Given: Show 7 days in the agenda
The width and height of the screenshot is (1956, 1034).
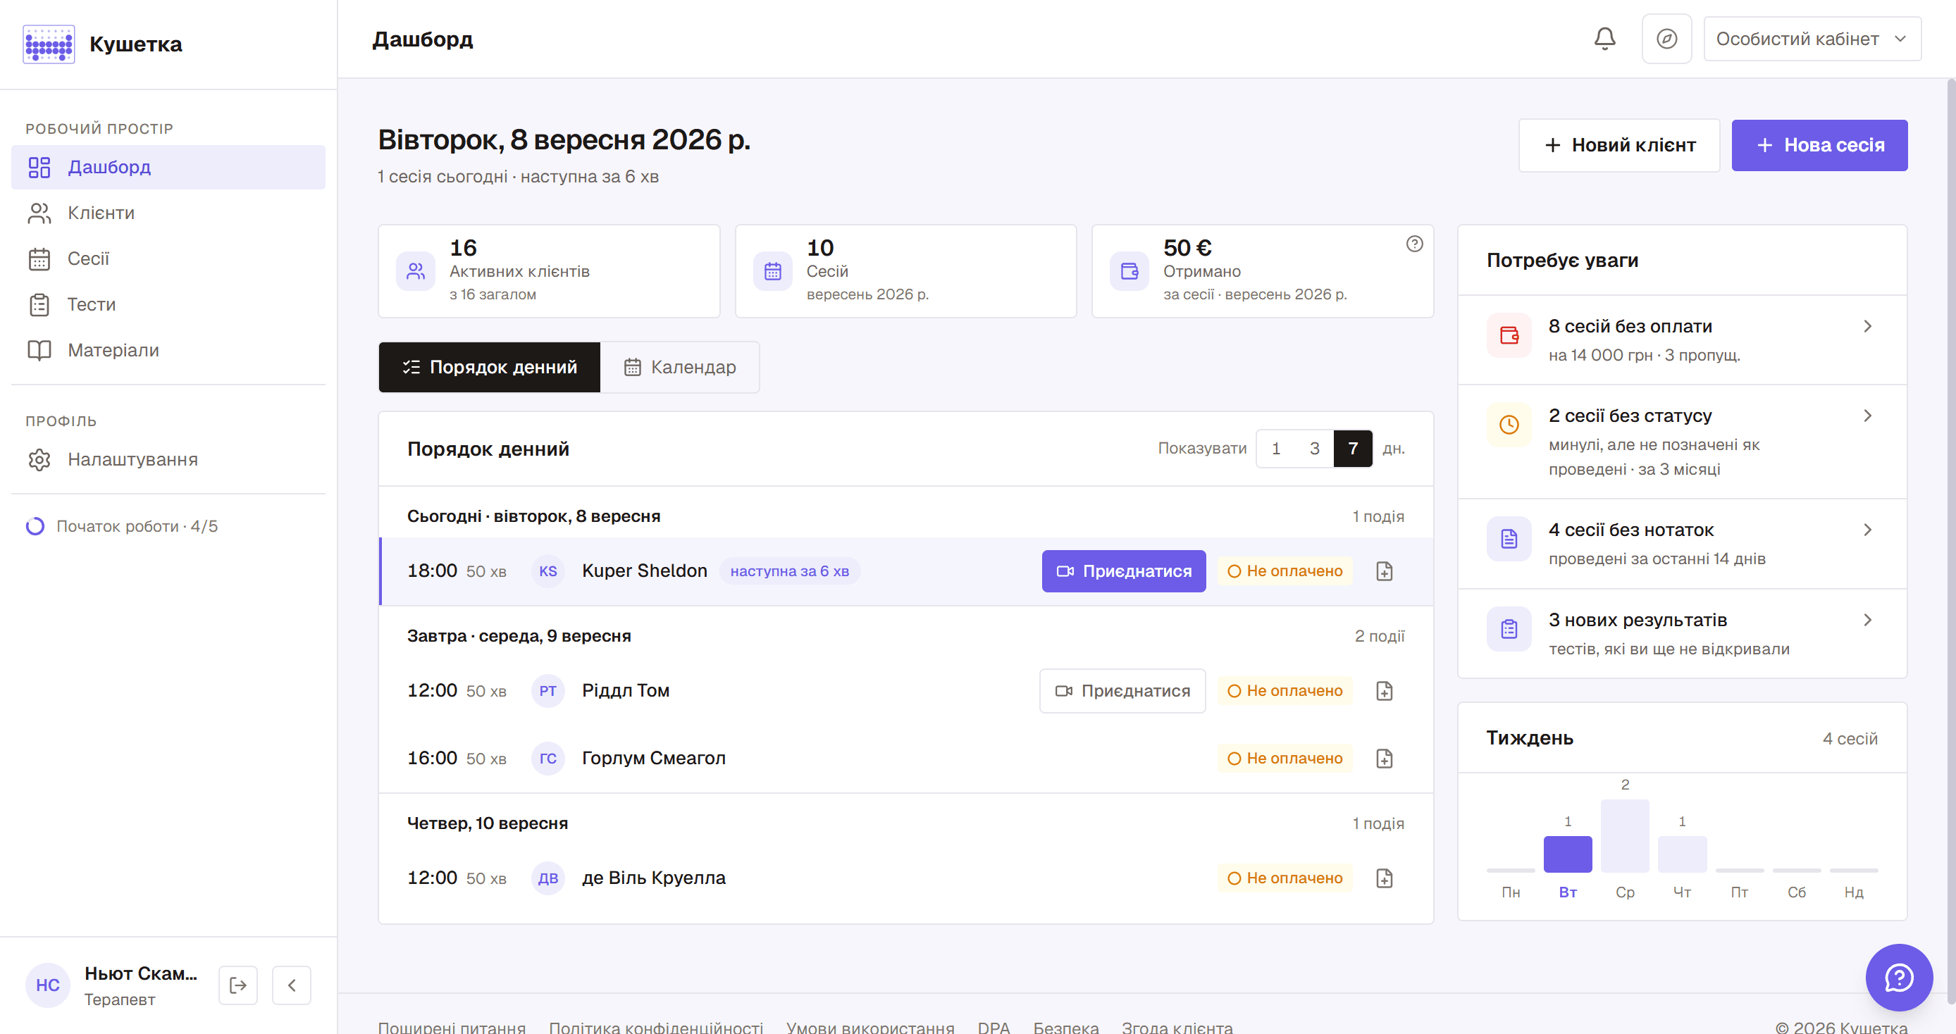Looking at the screenshot, I should pos(1352,449).
